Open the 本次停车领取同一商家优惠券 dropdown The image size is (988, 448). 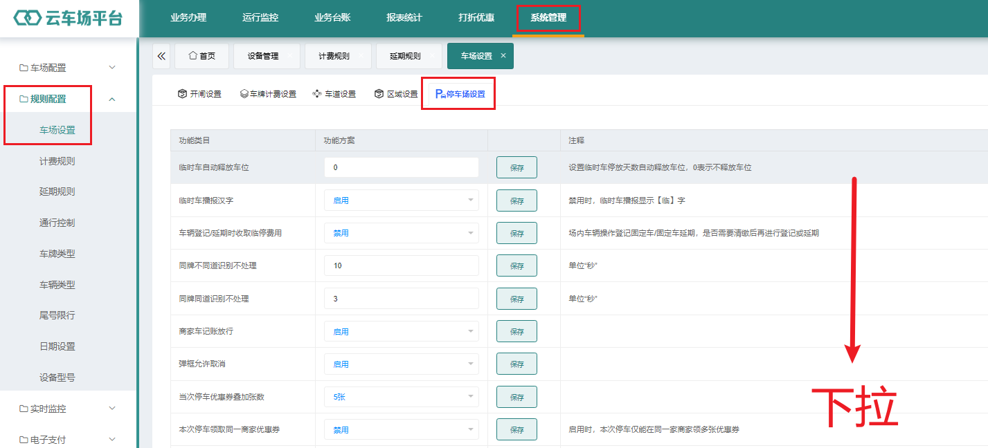(x=402, y=429)
